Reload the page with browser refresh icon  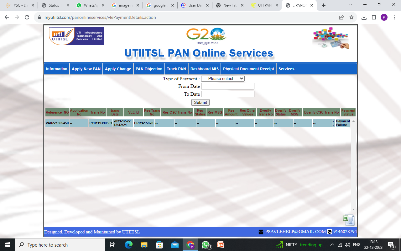pyautogui.click(x=27, y=17)
